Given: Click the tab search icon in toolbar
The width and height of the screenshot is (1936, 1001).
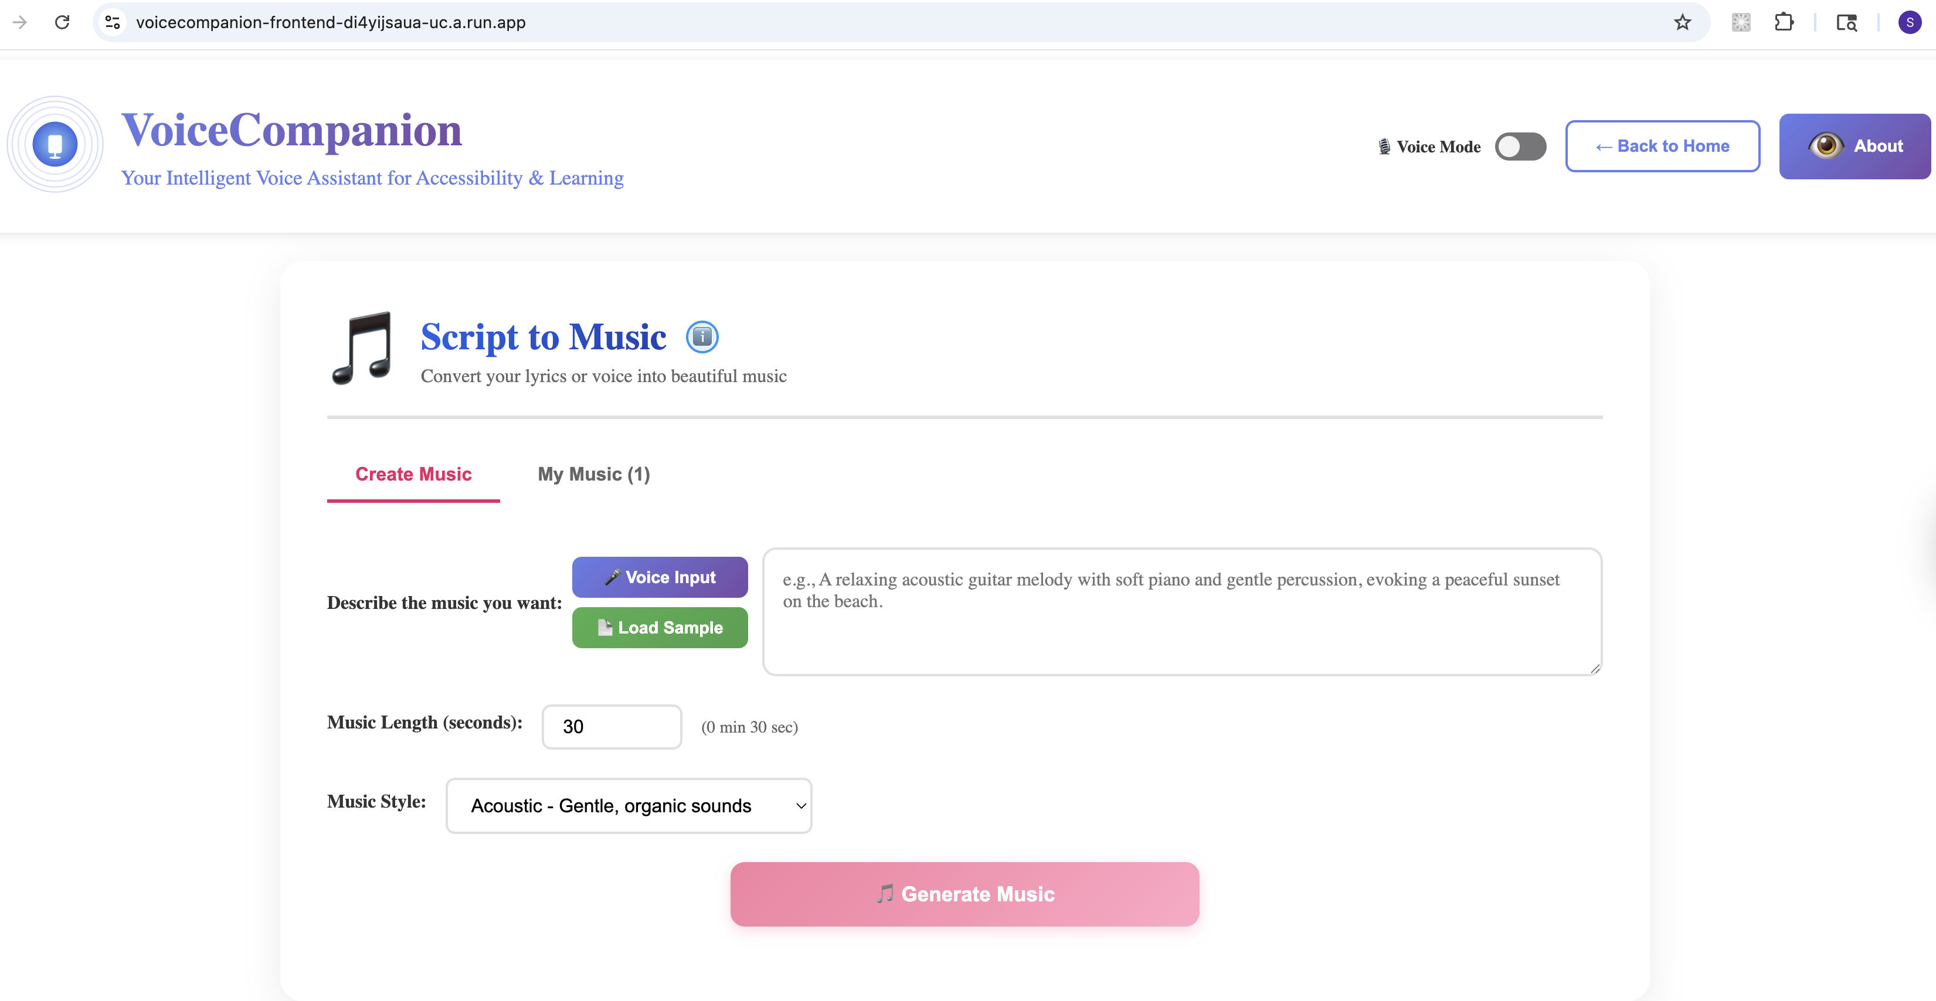Looking at the screenshot, I should pyautogui.click(x=1846, y=22).
